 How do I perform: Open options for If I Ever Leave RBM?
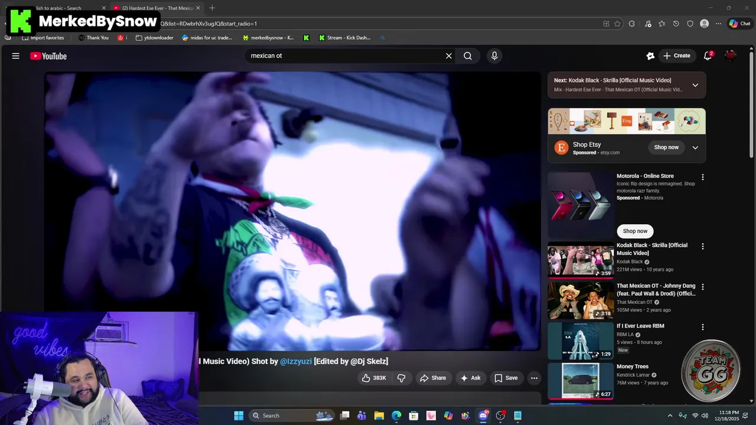(703, 327)
